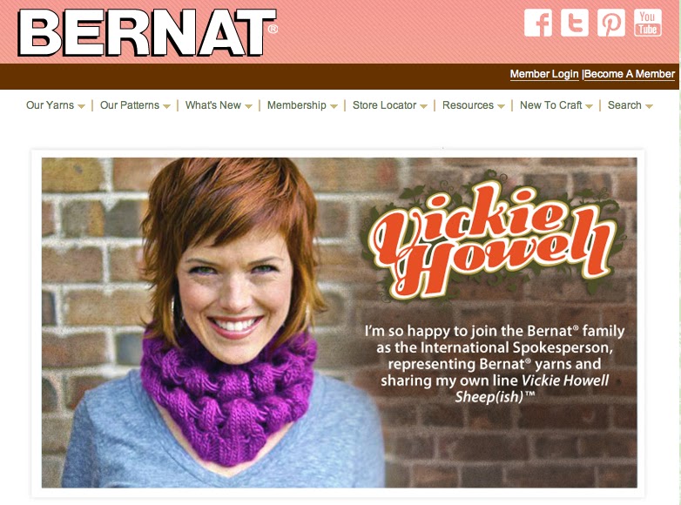Select the Store Locator menu label
681x505 pixels.
384,105
